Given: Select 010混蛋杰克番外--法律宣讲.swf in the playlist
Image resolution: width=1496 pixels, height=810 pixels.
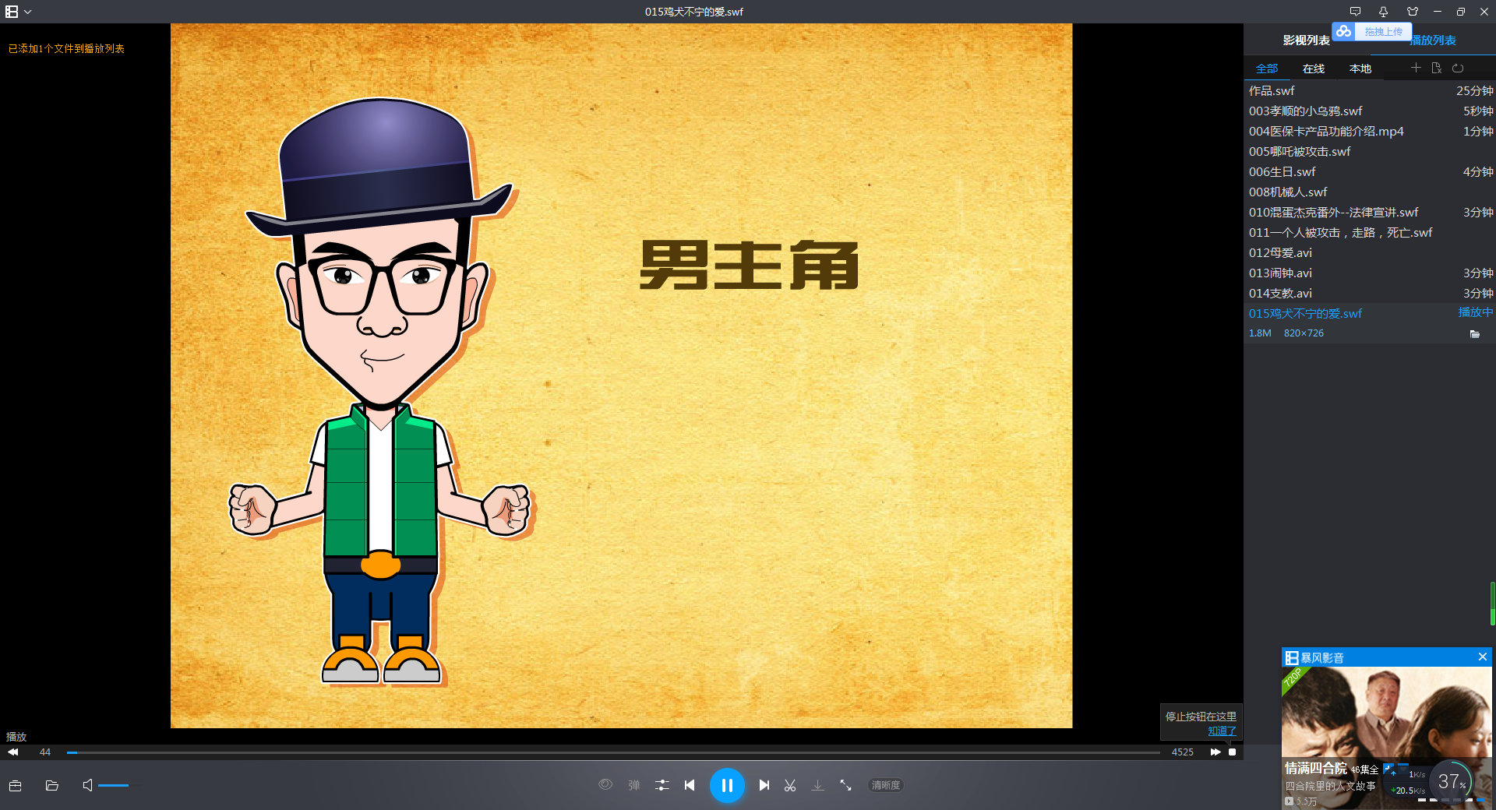Looking at the screenshot, I should (x=1370, y=213).
